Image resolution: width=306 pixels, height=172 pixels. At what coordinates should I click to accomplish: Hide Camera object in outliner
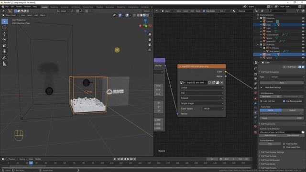(303, 21)
